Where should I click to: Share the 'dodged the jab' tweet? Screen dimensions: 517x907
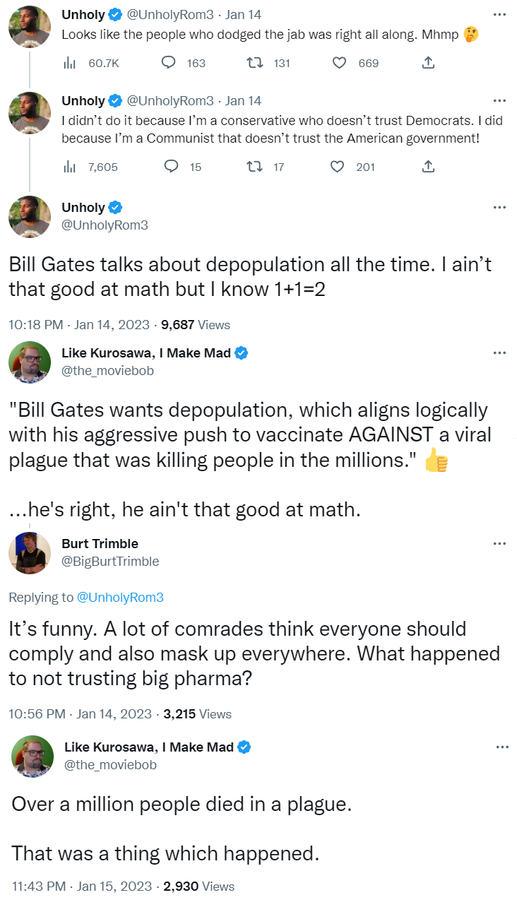pos(427,63)
